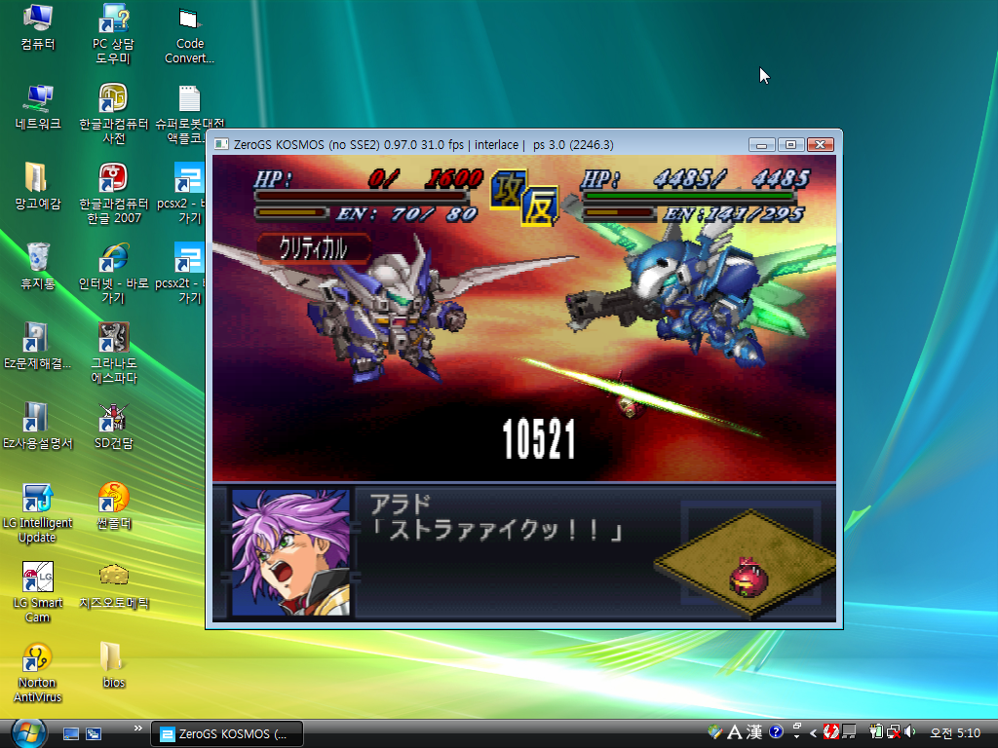Select the SD건담 game icon
The height and width of the screenshot is (748, 998).
113,427
